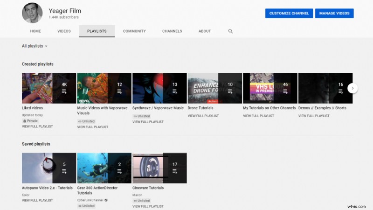Screen dimensions: 373x210
Task: Click the Unlisted badge under Gear 360 ActionDirector Tutorials
Action: pos(86,206)
